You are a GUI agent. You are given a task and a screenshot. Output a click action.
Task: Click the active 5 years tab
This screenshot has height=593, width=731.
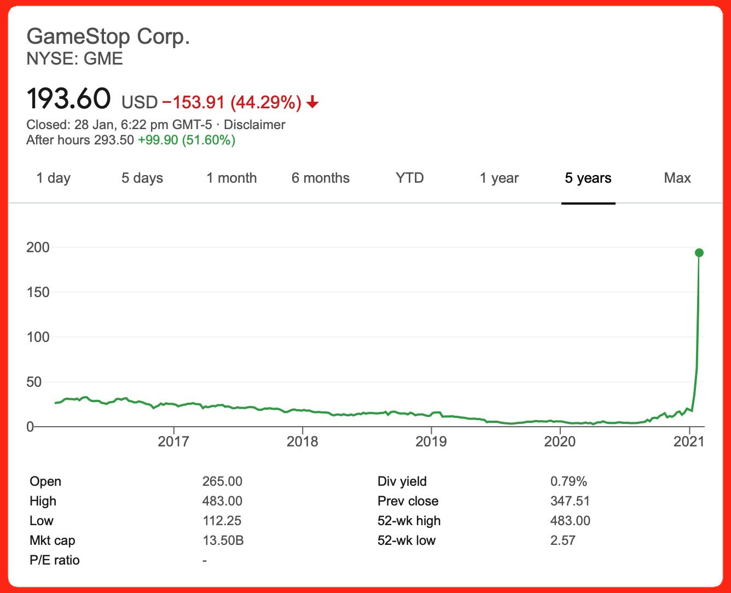point(588,178)
